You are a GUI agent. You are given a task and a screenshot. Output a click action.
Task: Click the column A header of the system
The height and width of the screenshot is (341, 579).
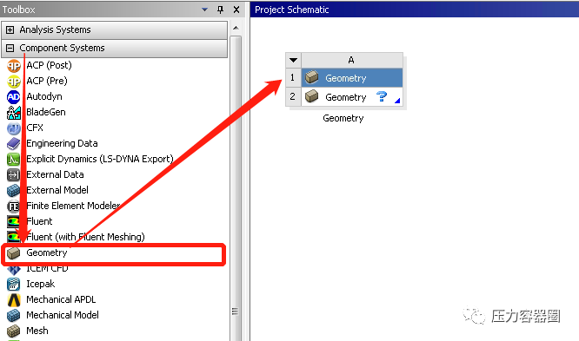point(352,60)
